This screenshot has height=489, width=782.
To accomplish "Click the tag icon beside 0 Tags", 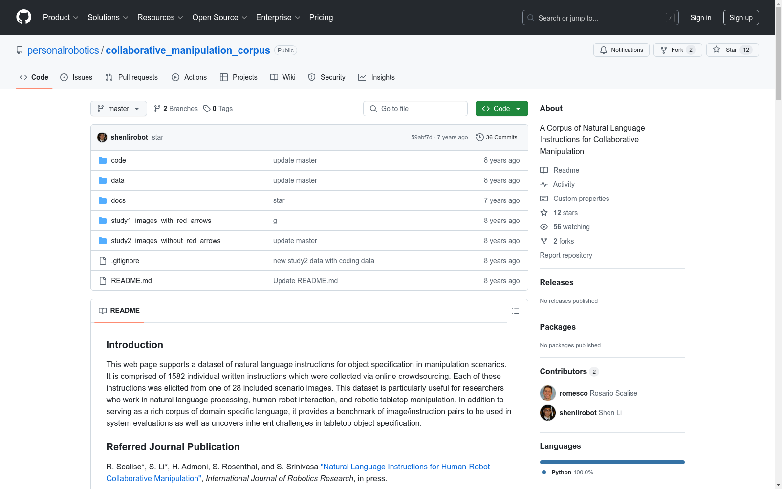I will point(207,109).
